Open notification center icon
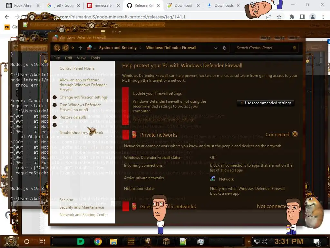 (316, 242)
